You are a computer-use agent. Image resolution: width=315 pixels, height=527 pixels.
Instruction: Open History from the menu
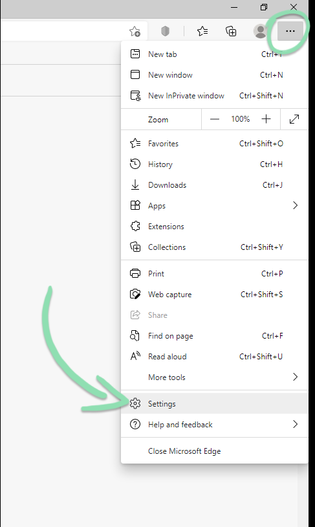[x=214, y=164]
